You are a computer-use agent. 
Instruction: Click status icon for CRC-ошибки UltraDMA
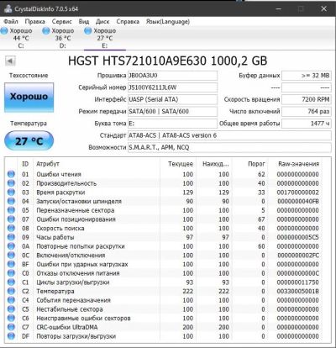11,327
